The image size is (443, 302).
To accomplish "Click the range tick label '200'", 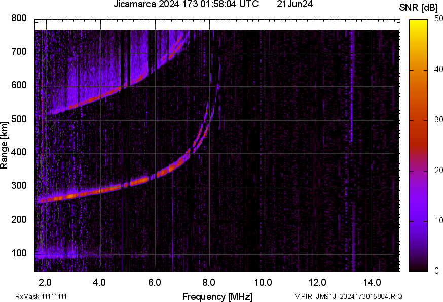I will [19, 219].
